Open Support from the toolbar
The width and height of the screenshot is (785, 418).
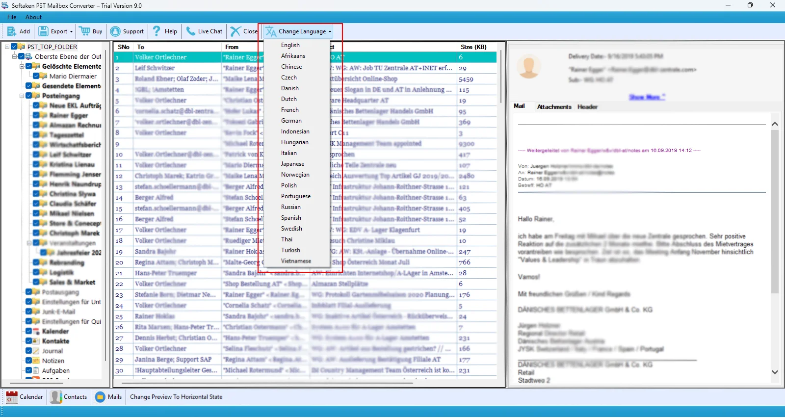point(127,31)
